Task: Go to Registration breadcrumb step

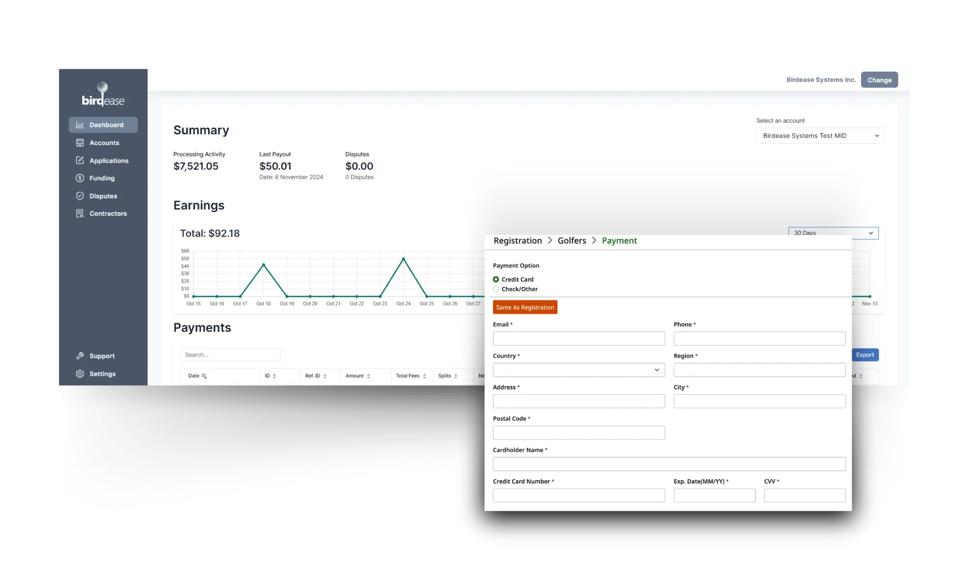Action: click(x=517, y=241)
